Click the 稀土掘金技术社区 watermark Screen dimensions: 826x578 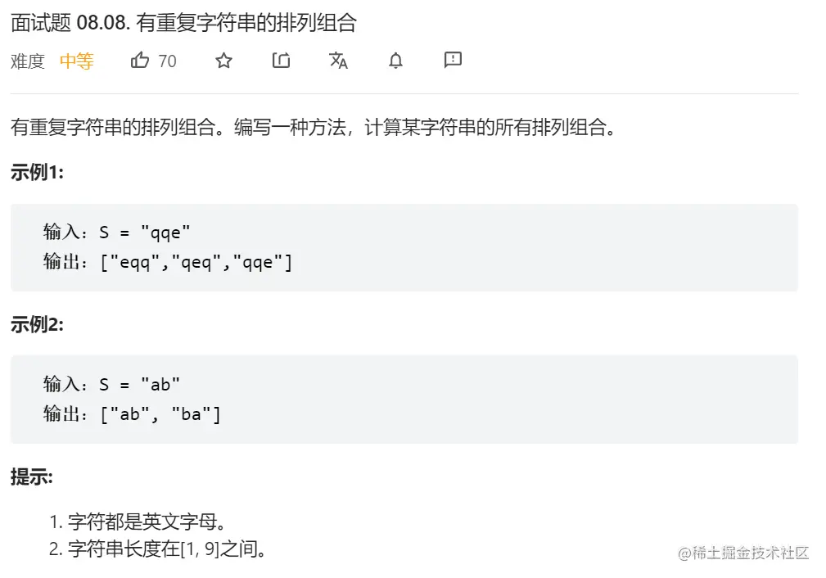pos(743,553)
